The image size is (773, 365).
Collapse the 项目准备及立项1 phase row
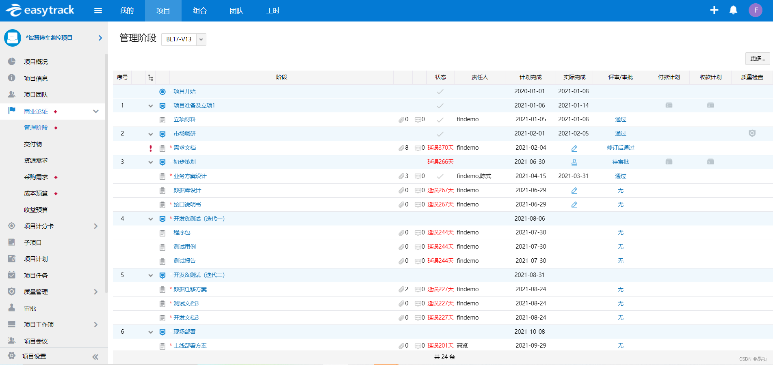pos(151,106)
